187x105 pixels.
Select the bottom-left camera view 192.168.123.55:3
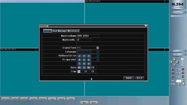click(x=42, y=72)
